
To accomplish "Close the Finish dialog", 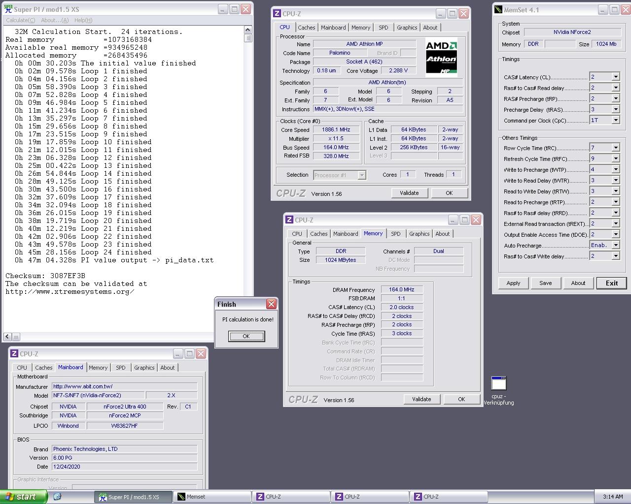I will pyautogui.click(x=271, y=304).
